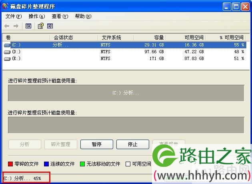
Task: Click the 97.66 GB capacity cell
Action: pyautogui.click(x=154, y=52)
